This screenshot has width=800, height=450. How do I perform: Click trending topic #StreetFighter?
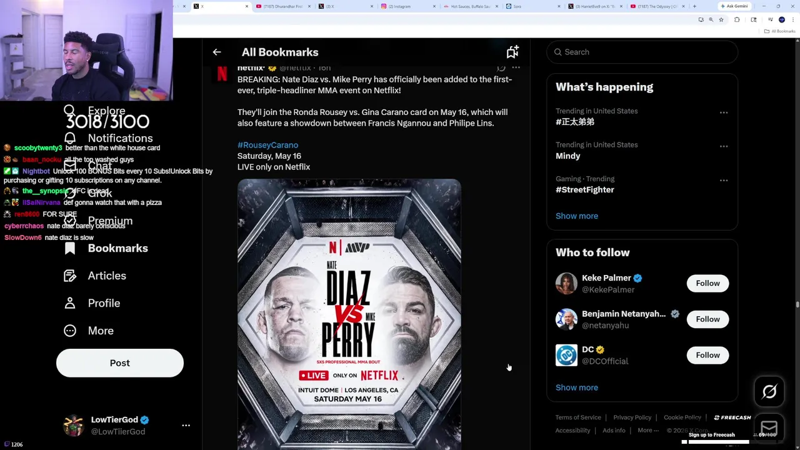585,190
